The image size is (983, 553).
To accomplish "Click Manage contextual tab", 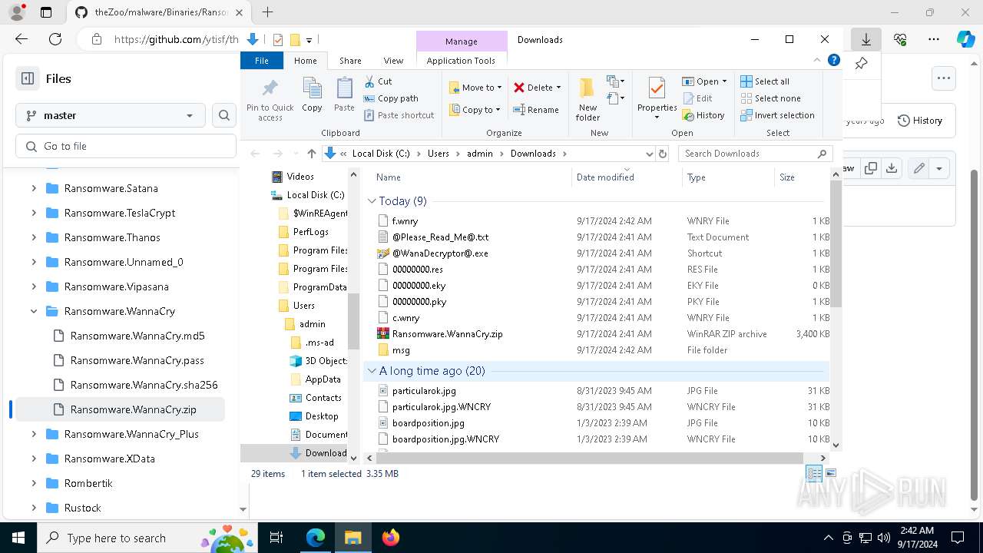I will [462, 41].
